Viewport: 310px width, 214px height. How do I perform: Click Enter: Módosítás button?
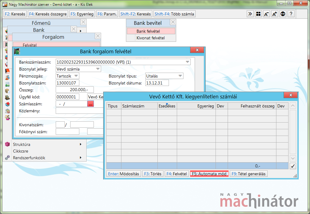(x=124, y=174)
